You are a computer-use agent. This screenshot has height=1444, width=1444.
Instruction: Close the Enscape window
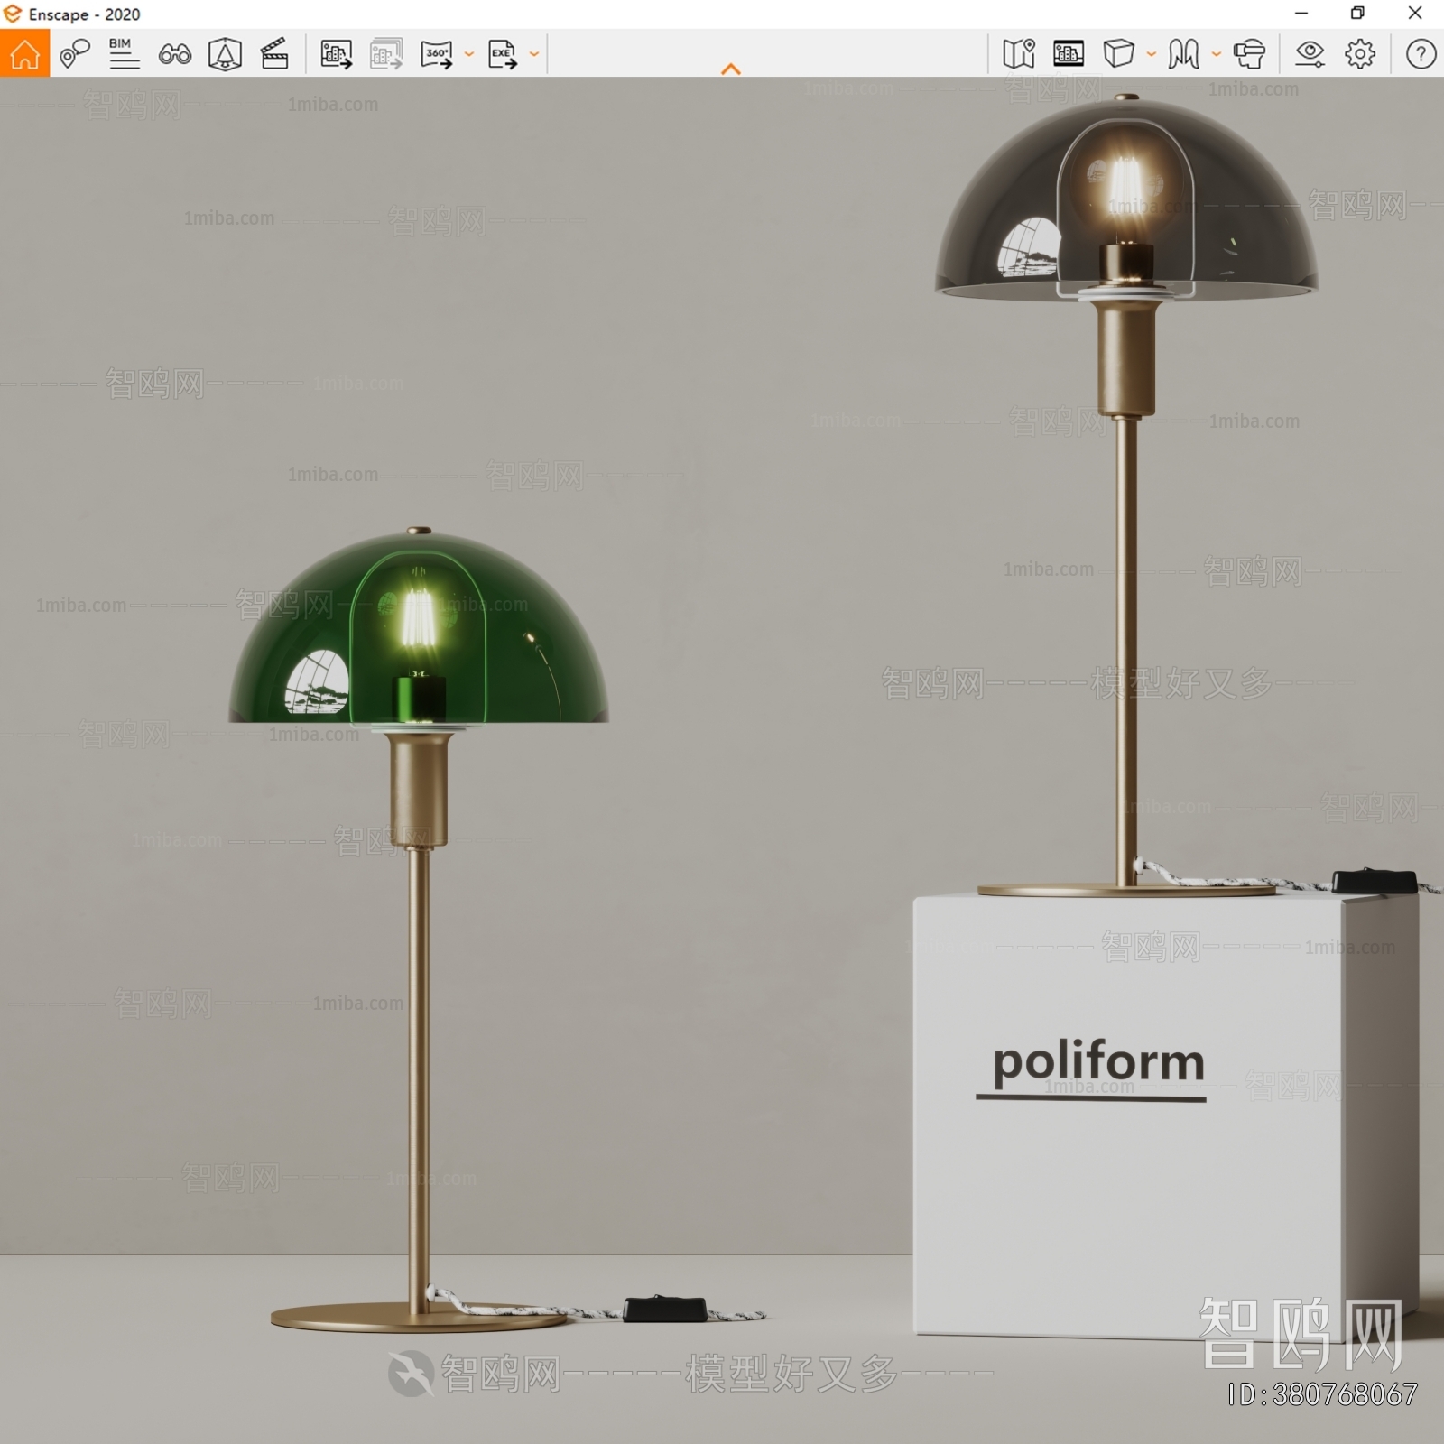coord(1415,14)
